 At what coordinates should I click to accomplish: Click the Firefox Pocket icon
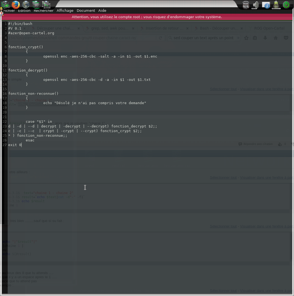pos(286,38)
